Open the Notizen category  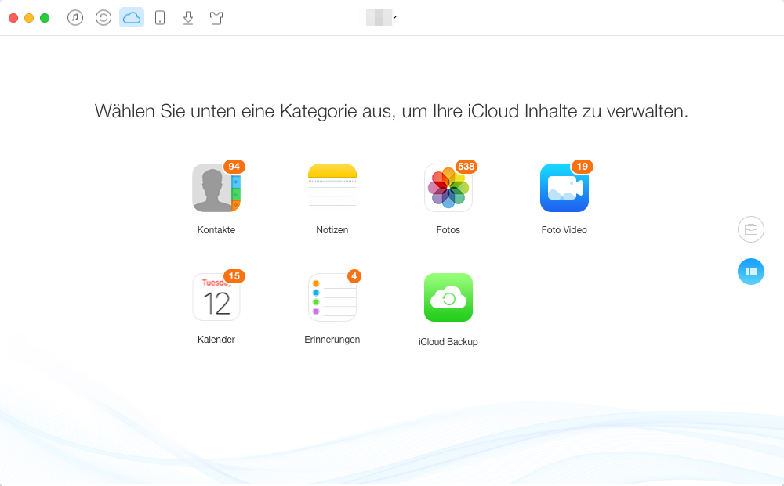pos(332,188)
